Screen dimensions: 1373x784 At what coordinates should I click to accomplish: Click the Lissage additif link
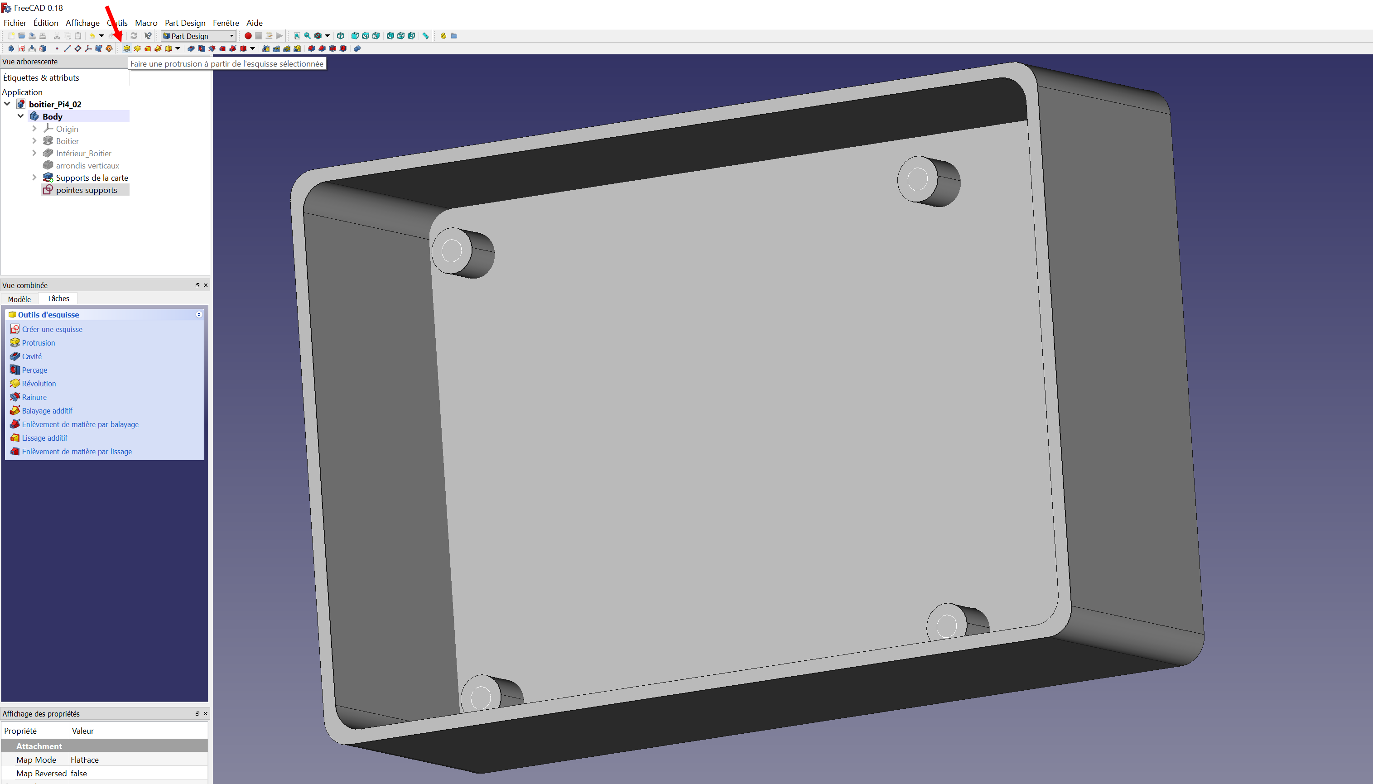45,438
